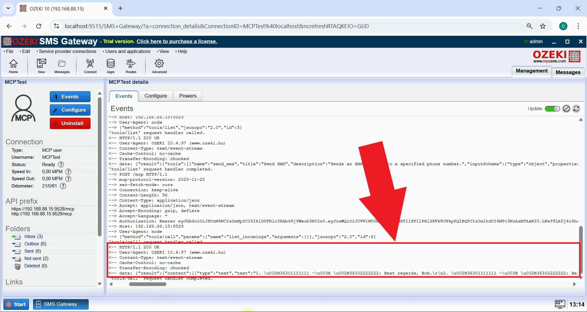Click the horizontal scrollbar thumb in Events
Viewport: 587px width, 312px height.
coord(148,284)
